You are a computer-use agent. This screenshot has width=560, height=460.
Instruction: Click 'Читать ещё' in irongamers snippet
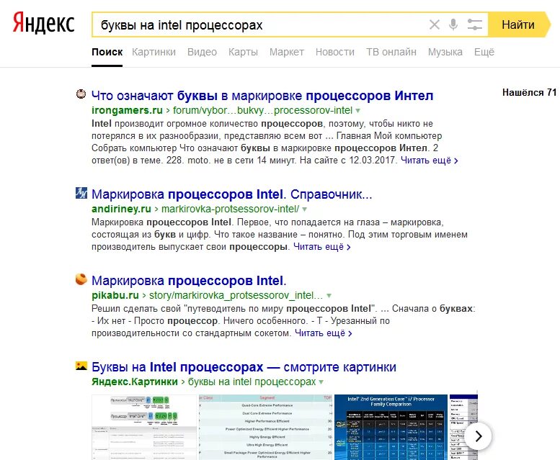coord(430,161)
